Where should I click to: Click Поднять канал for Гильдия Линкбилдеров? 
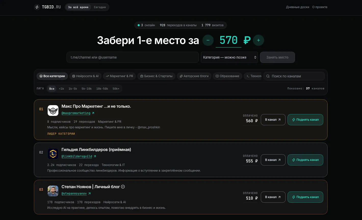(x=305, y=160)
